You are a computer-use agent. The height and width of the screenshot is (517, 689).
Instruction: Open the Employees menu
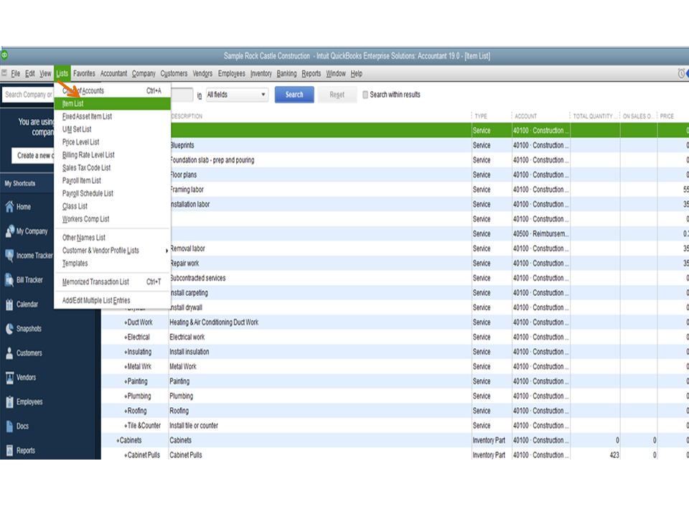[x=232, y=73]
